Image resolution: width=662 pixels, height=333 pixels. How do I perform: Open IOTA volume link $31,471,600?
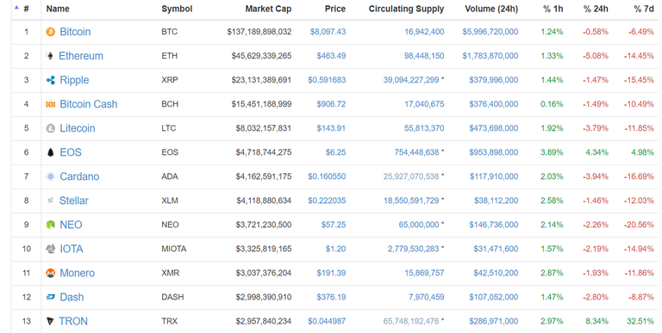[496, 249]
